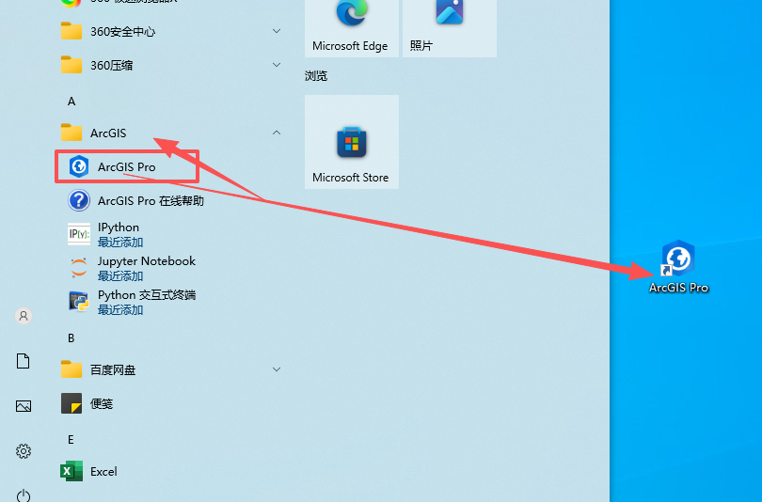Open the 照片 photos tile

[449, 26]
